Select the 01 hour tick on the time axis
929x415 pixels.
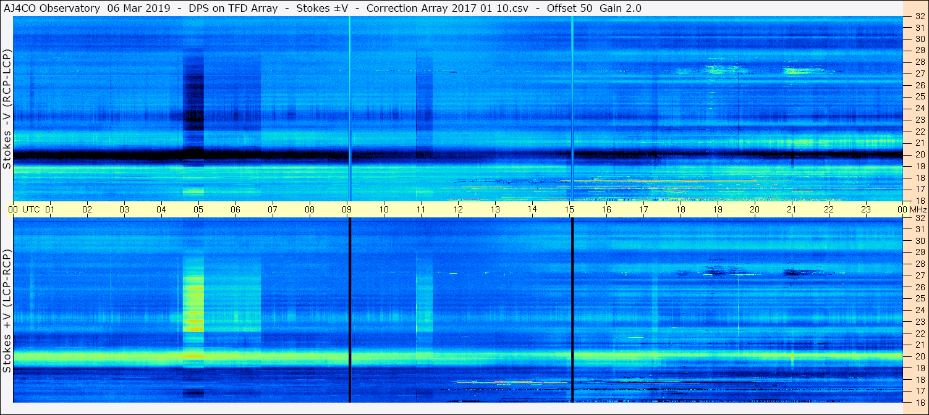[x=50, y=209]
